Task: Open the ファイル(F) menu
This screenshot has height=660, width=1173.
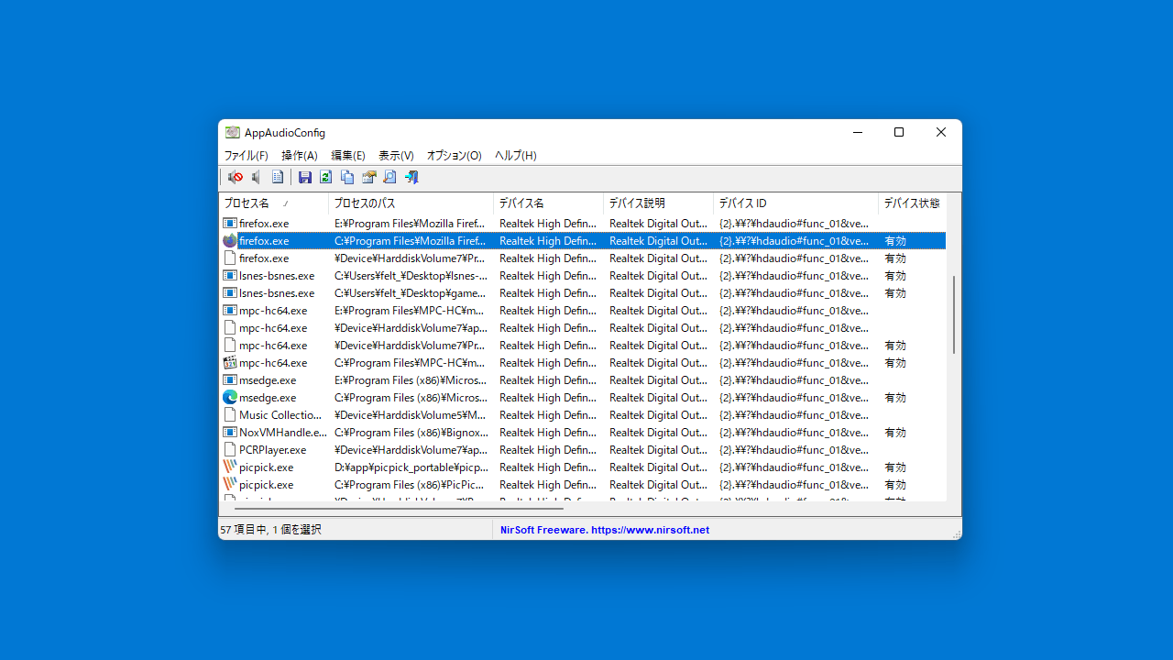Action: click(247, 156)
